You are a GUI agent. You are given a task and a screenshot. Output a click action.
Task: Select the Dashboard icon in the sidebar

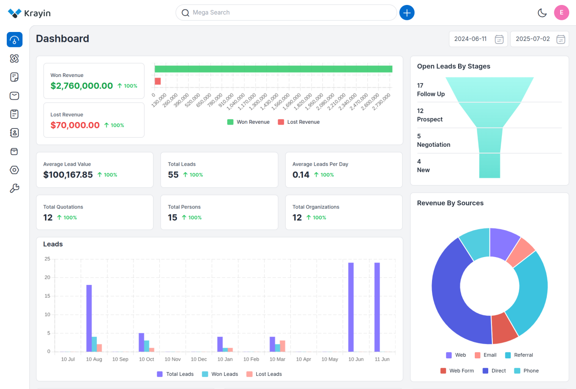click(14, 40)
